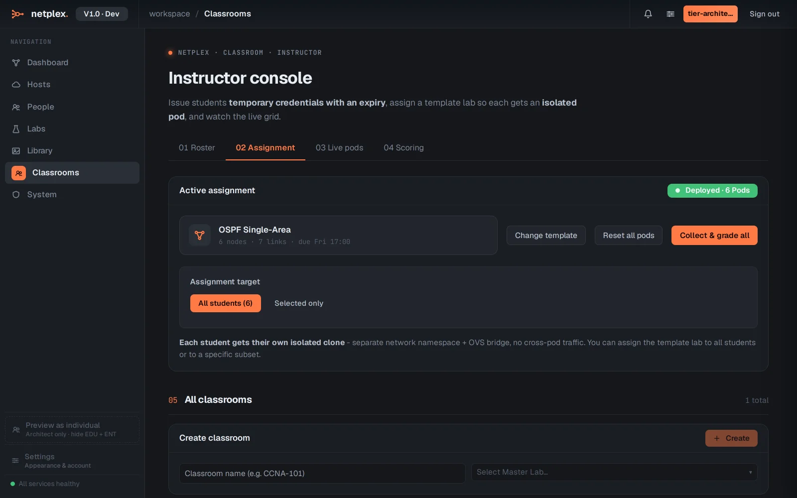Go to the 04 Scoring tab
797x498 pixels.
click(x=403, y=148)
